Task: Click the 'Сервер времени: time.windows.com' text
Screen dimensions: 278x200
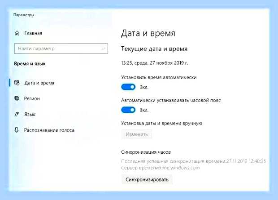Action: click(161, 168)
